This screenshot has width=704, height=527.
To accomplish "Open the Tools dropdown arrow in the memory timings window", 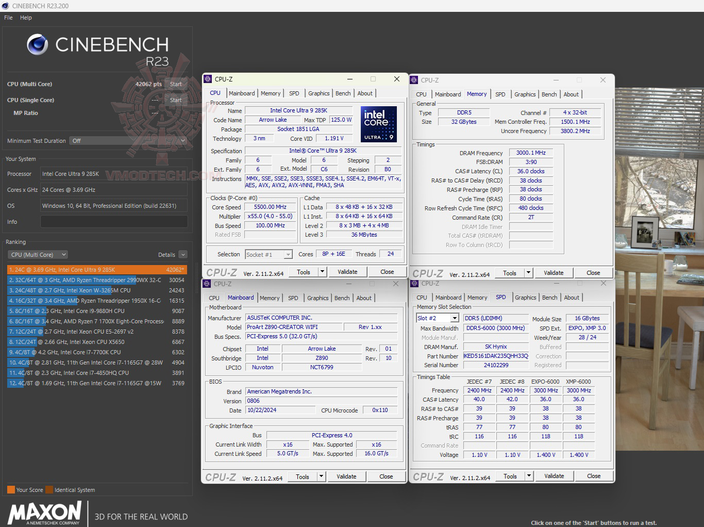I will [x=529, y=273].
